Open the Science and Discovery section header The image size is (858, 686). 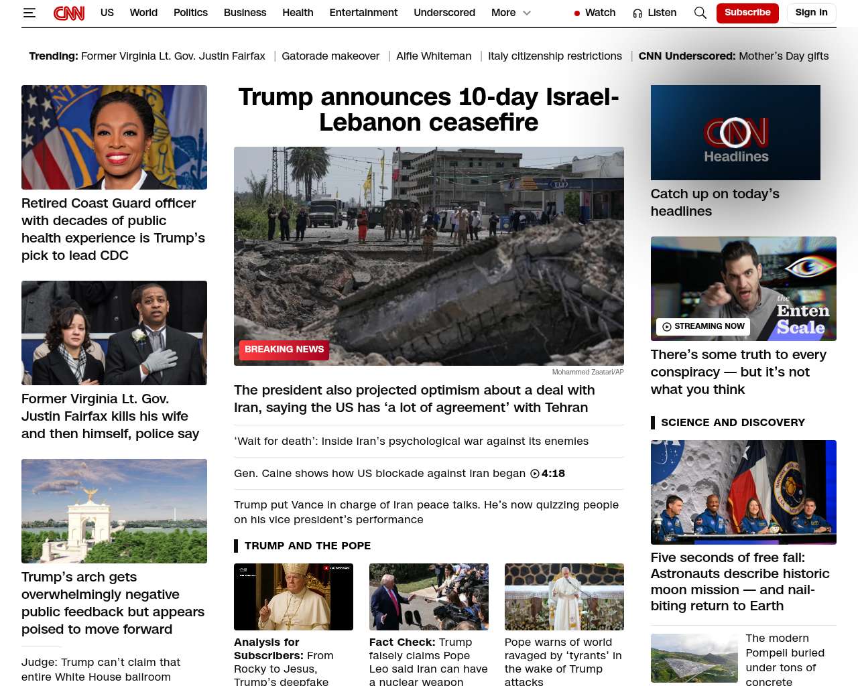(x=733, y=423)
